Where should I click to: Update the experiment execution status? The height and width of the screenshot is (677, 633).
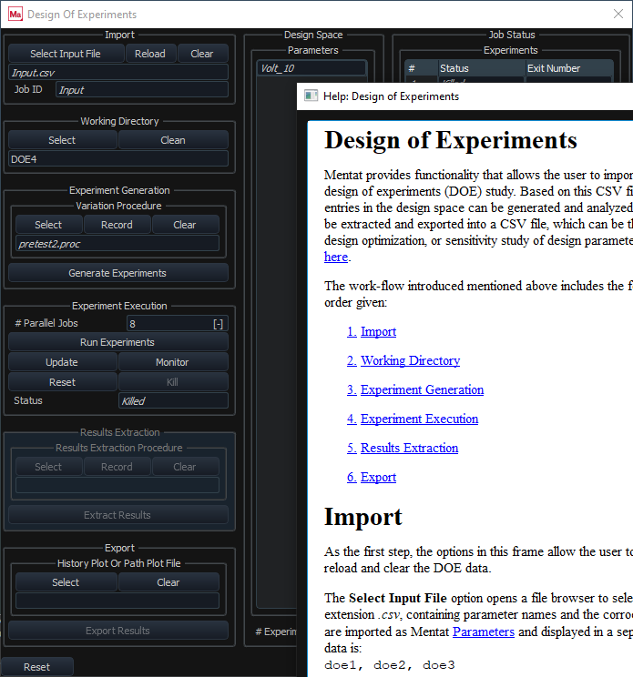(62, 362)
